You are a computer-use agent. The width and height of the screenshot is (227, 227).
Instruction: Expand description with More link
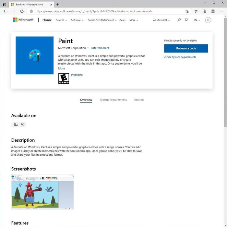click(x=61, y=68)
